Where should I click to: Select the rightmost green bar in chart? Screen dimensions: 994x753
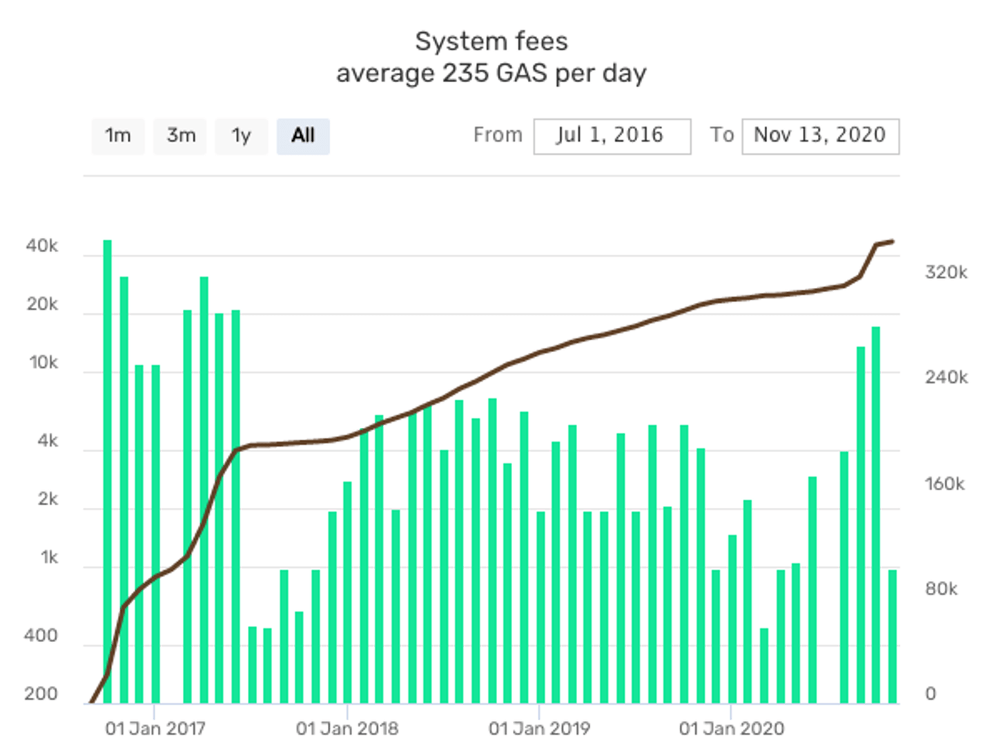click(893, 635)
